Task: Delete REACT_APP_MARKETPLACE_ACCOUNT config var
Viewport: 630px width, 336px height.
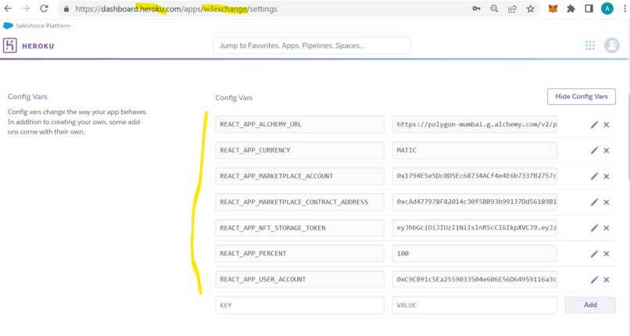Action: coord(607,177)
